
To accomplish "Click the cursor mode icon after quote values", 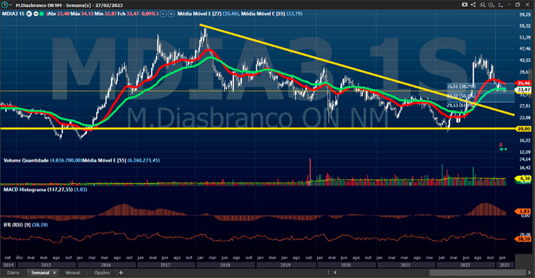I will 163,14.
